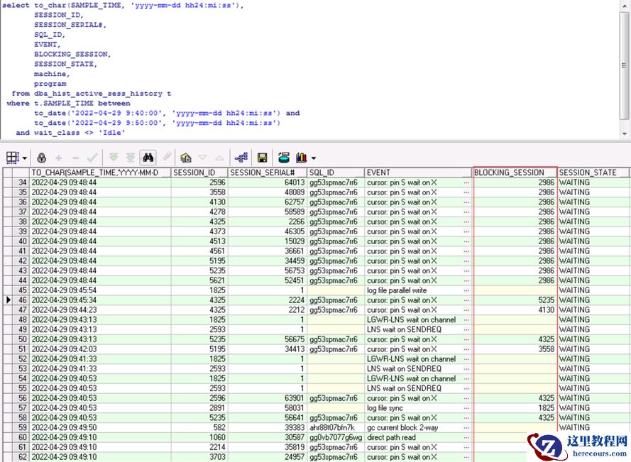
Task: Fetch next page with single green down-arrows icon
Action: [114, 158]
